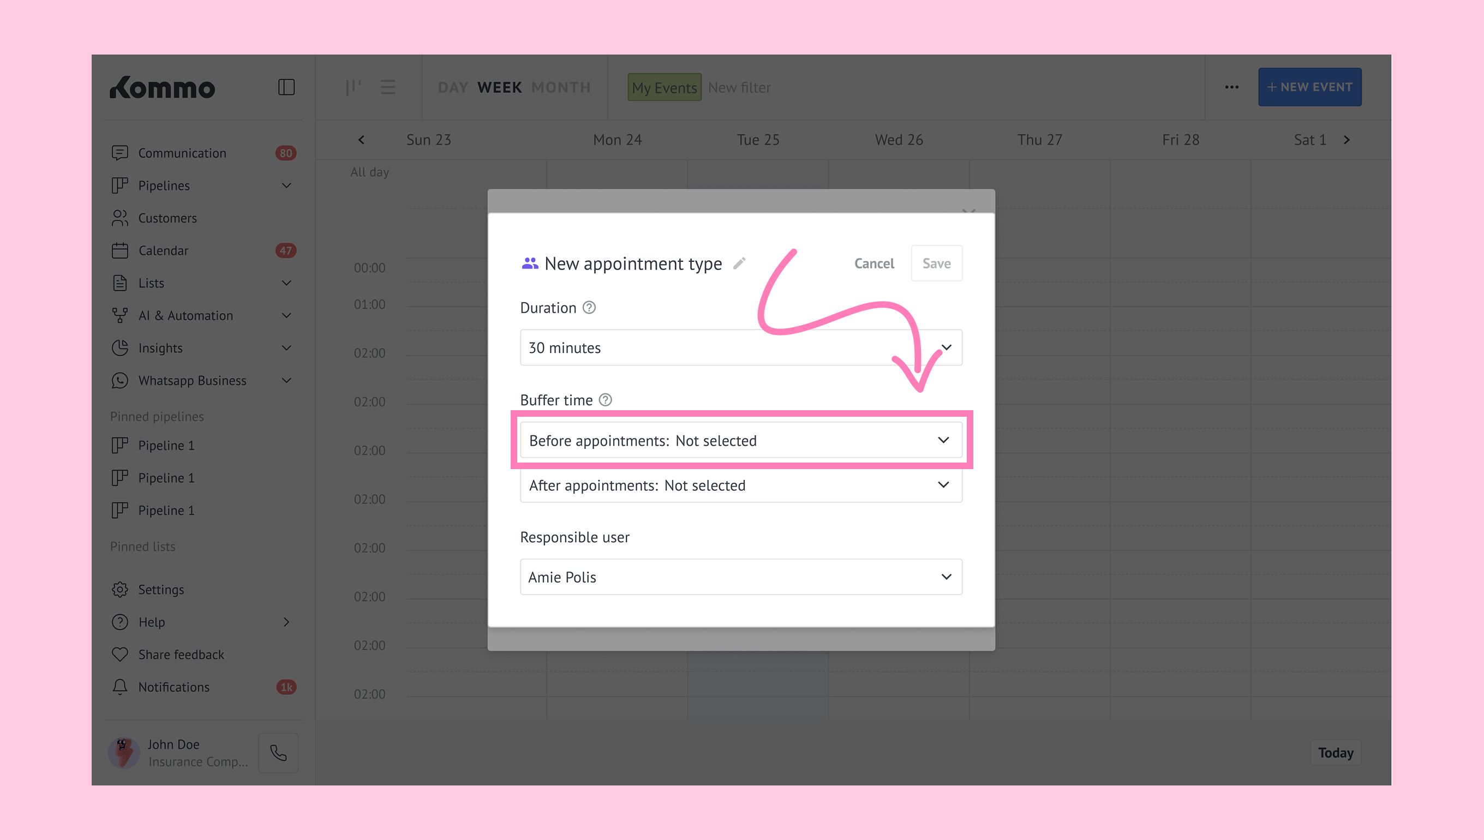Click the Buffer time help icon

click(605, 400)
